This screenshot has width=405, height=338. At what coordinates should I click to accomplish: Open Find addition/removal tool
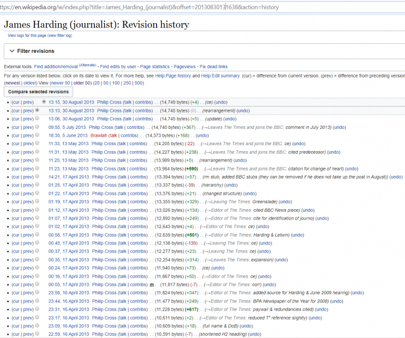click(56, 67)
